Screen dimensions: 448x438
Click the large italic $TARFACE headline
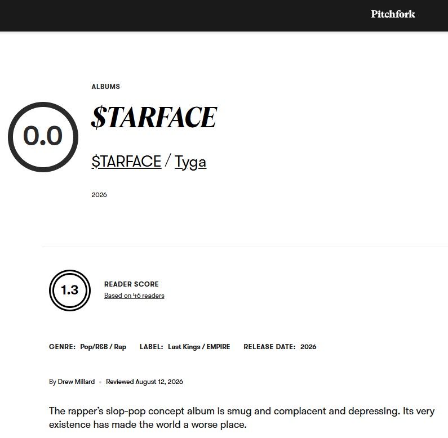click(154, 117)
